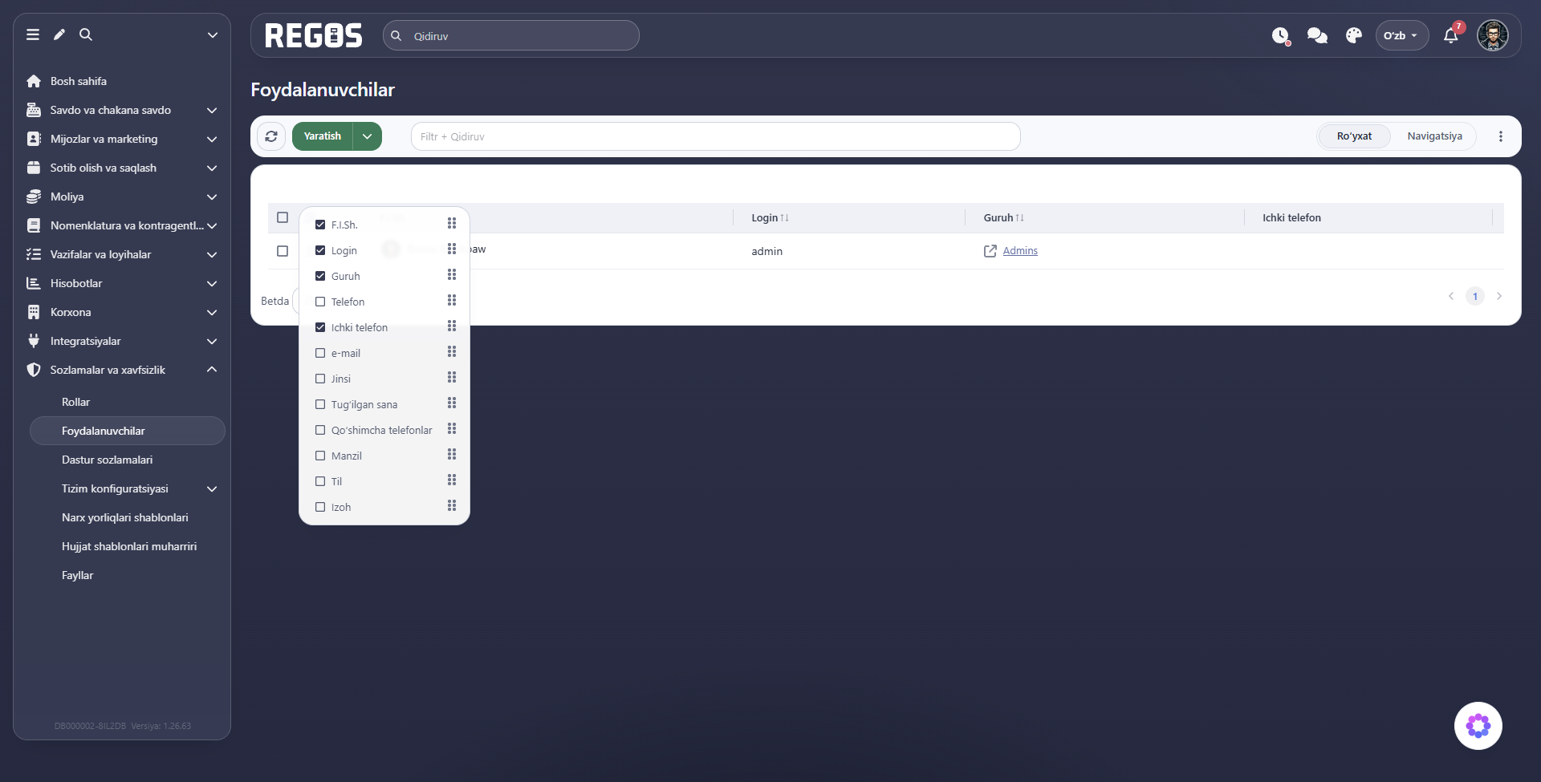Open the Admins group link
Image resolution: width=1541 pixels, height=782 pixels.
tap(1020, 251)
